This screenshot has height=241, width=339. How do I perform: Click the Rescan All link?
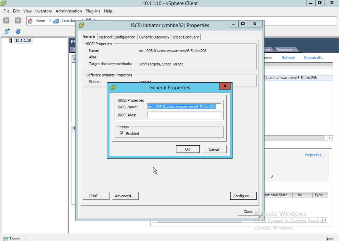pos(314,57)
